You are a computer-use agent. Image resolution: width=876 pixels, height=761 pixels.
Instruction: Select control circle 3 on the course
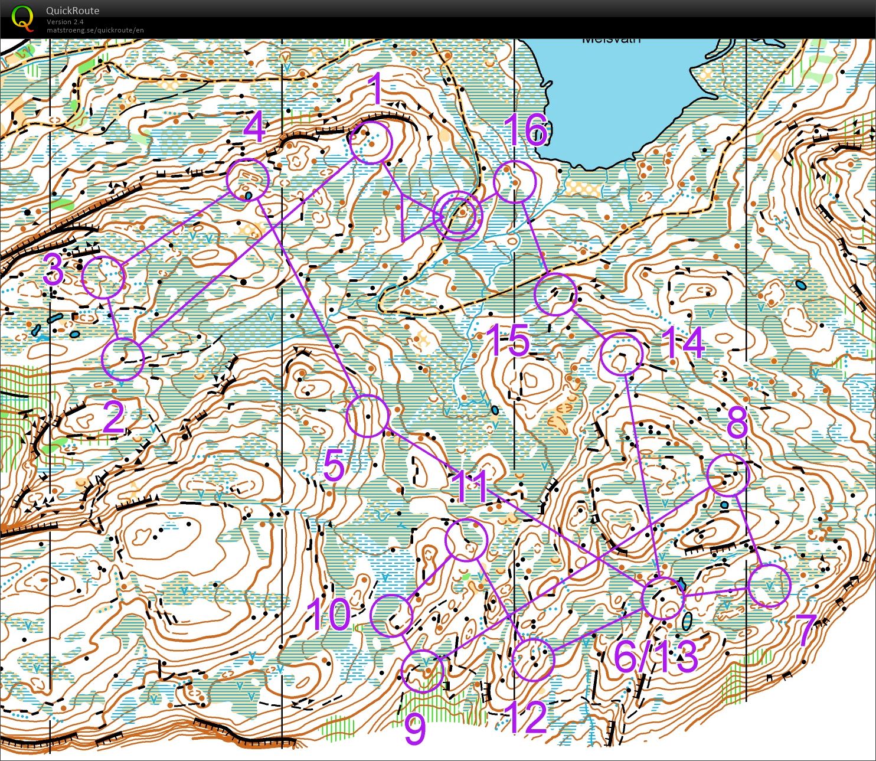[x=103, y=277]
